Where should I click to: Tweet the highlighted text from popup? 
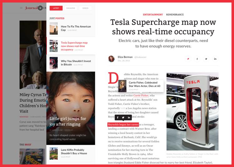123,118
